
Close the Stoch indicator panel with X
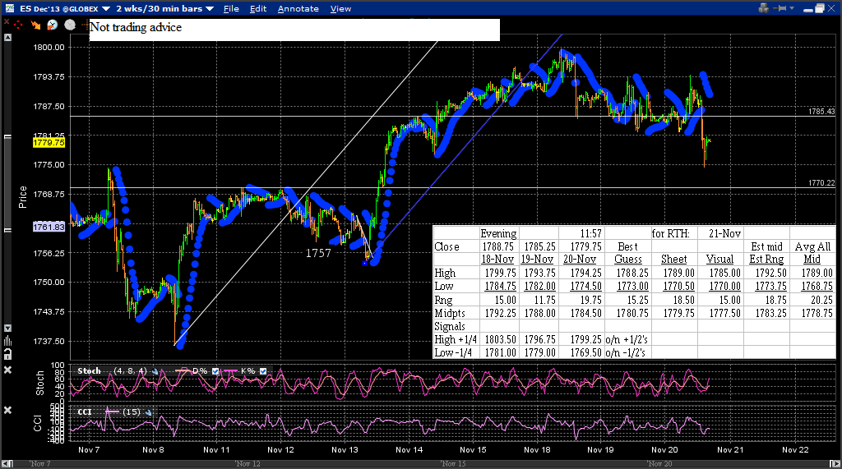7,370
